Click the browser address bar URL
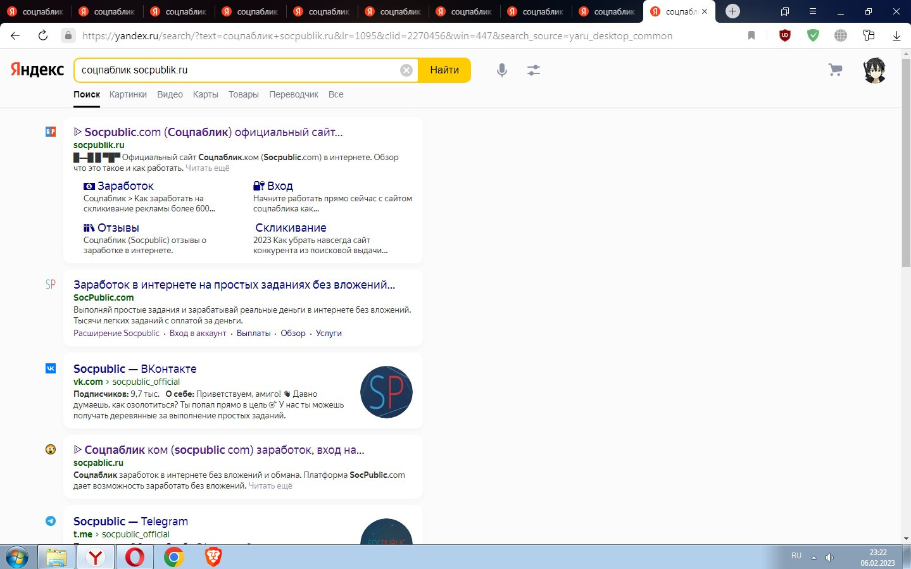The height and width of the screenshot is (569, 911). pos(377,36)
